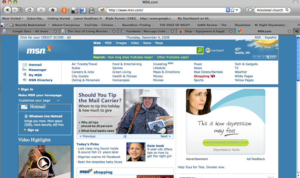
Task: Open the Nigerian scams hit Facebook link
Action: point(99,157)
